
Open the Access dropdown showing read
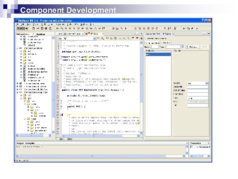207,83
